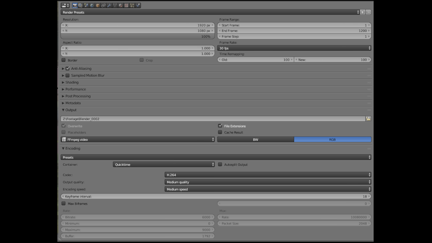432x243 pixels.
Task: Open the Object properties cube icon
Action: pos(98,5)
